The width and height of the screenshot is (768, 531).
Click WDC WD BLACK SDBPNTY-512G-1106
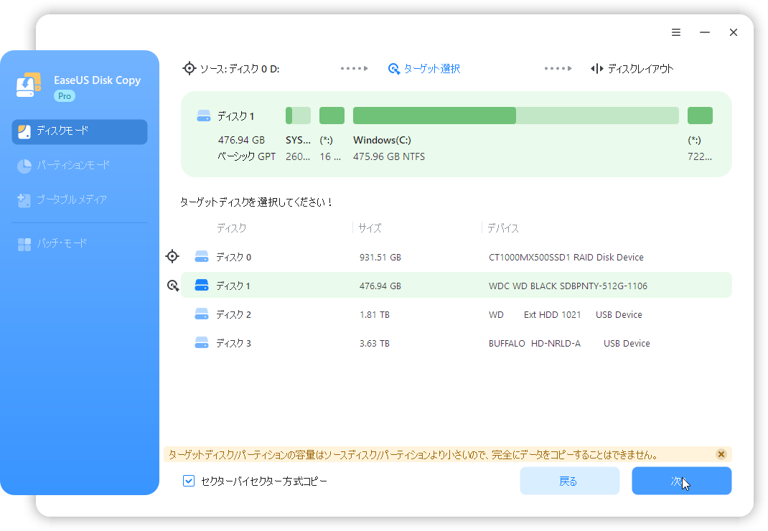(568, 286)
